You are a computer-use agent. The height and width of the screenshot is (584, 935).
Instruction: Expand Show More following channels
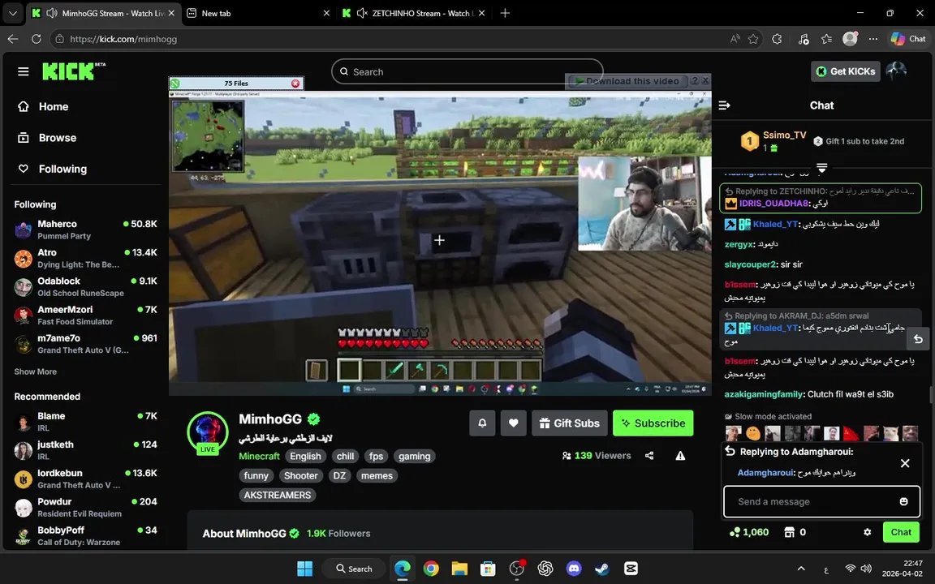(35, 371)
